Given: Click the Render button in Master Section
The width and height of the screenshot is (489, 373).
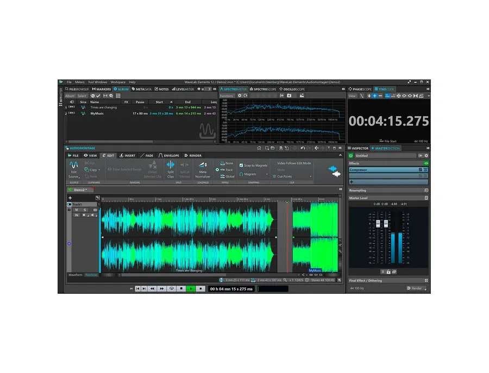Looking at the screenshot, I should pos(416,288).
